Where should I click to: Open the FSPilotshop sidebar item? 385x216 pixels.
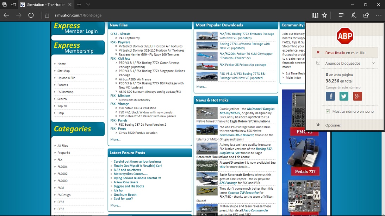tap(65, 92)
